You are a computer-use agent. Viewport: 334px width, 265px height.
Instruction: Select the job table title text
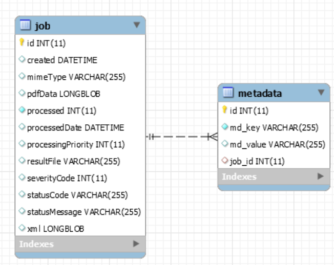pyautogui.click(x=43, y=25)
